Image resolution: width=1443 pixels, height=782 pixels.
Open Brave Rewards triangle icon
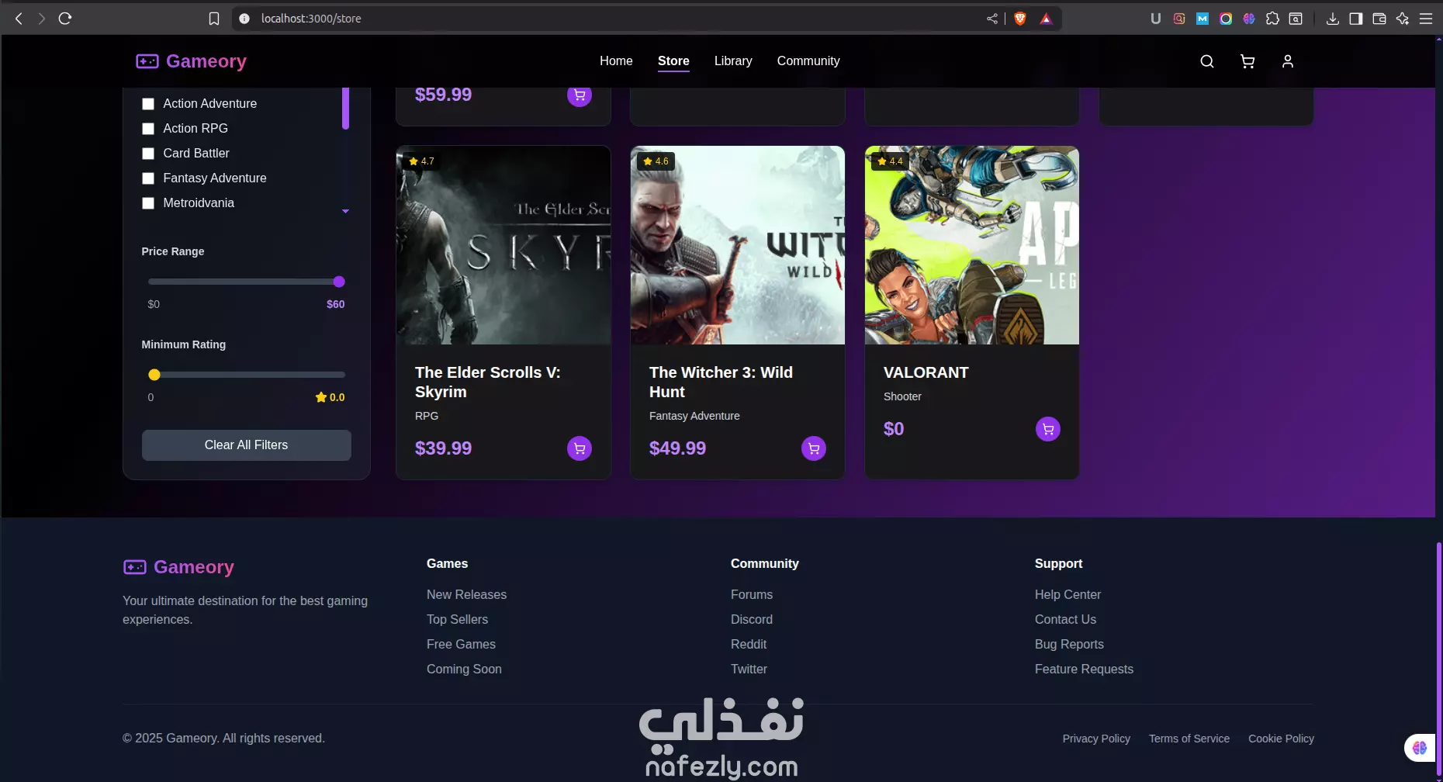pos(1046,19)
